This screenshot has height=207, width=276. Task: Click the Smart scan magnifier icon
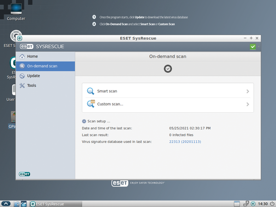pos(91,91)
